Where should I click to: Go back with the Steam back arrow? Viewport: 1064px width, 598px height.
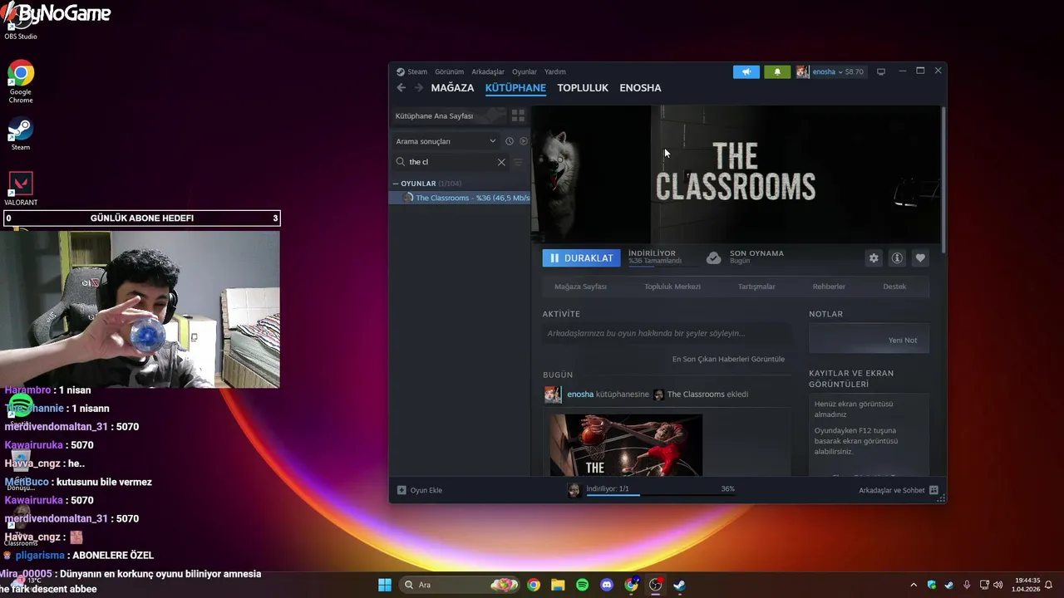[x=401, y=88]
